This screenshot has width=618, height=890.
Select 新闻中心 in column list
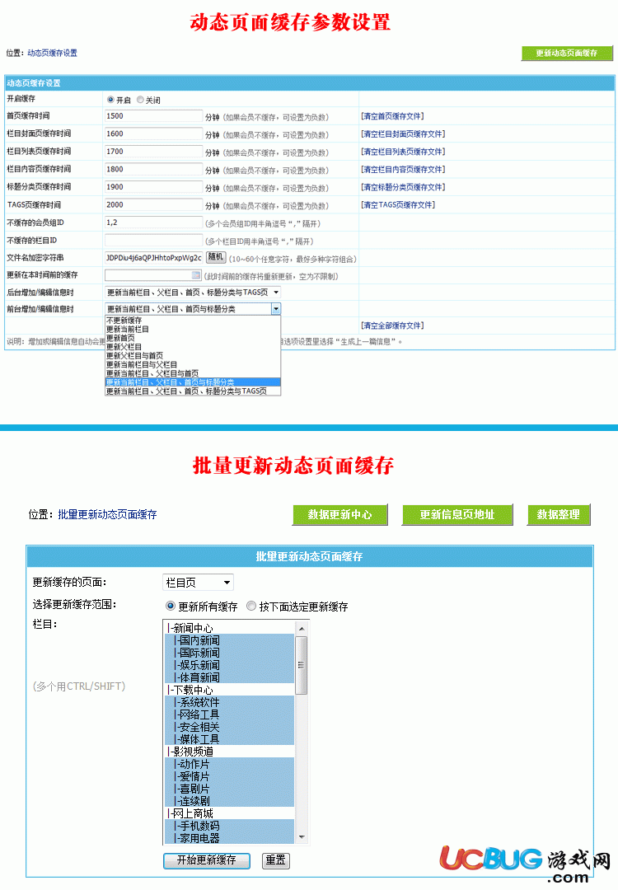point(229,628)
